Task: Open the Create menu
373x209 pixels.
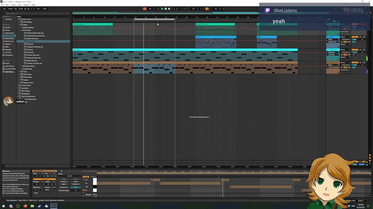Action: click(13, 5)
